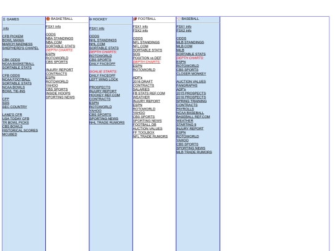
Task: Go to MARCH MADNESS
Action: 17,44
